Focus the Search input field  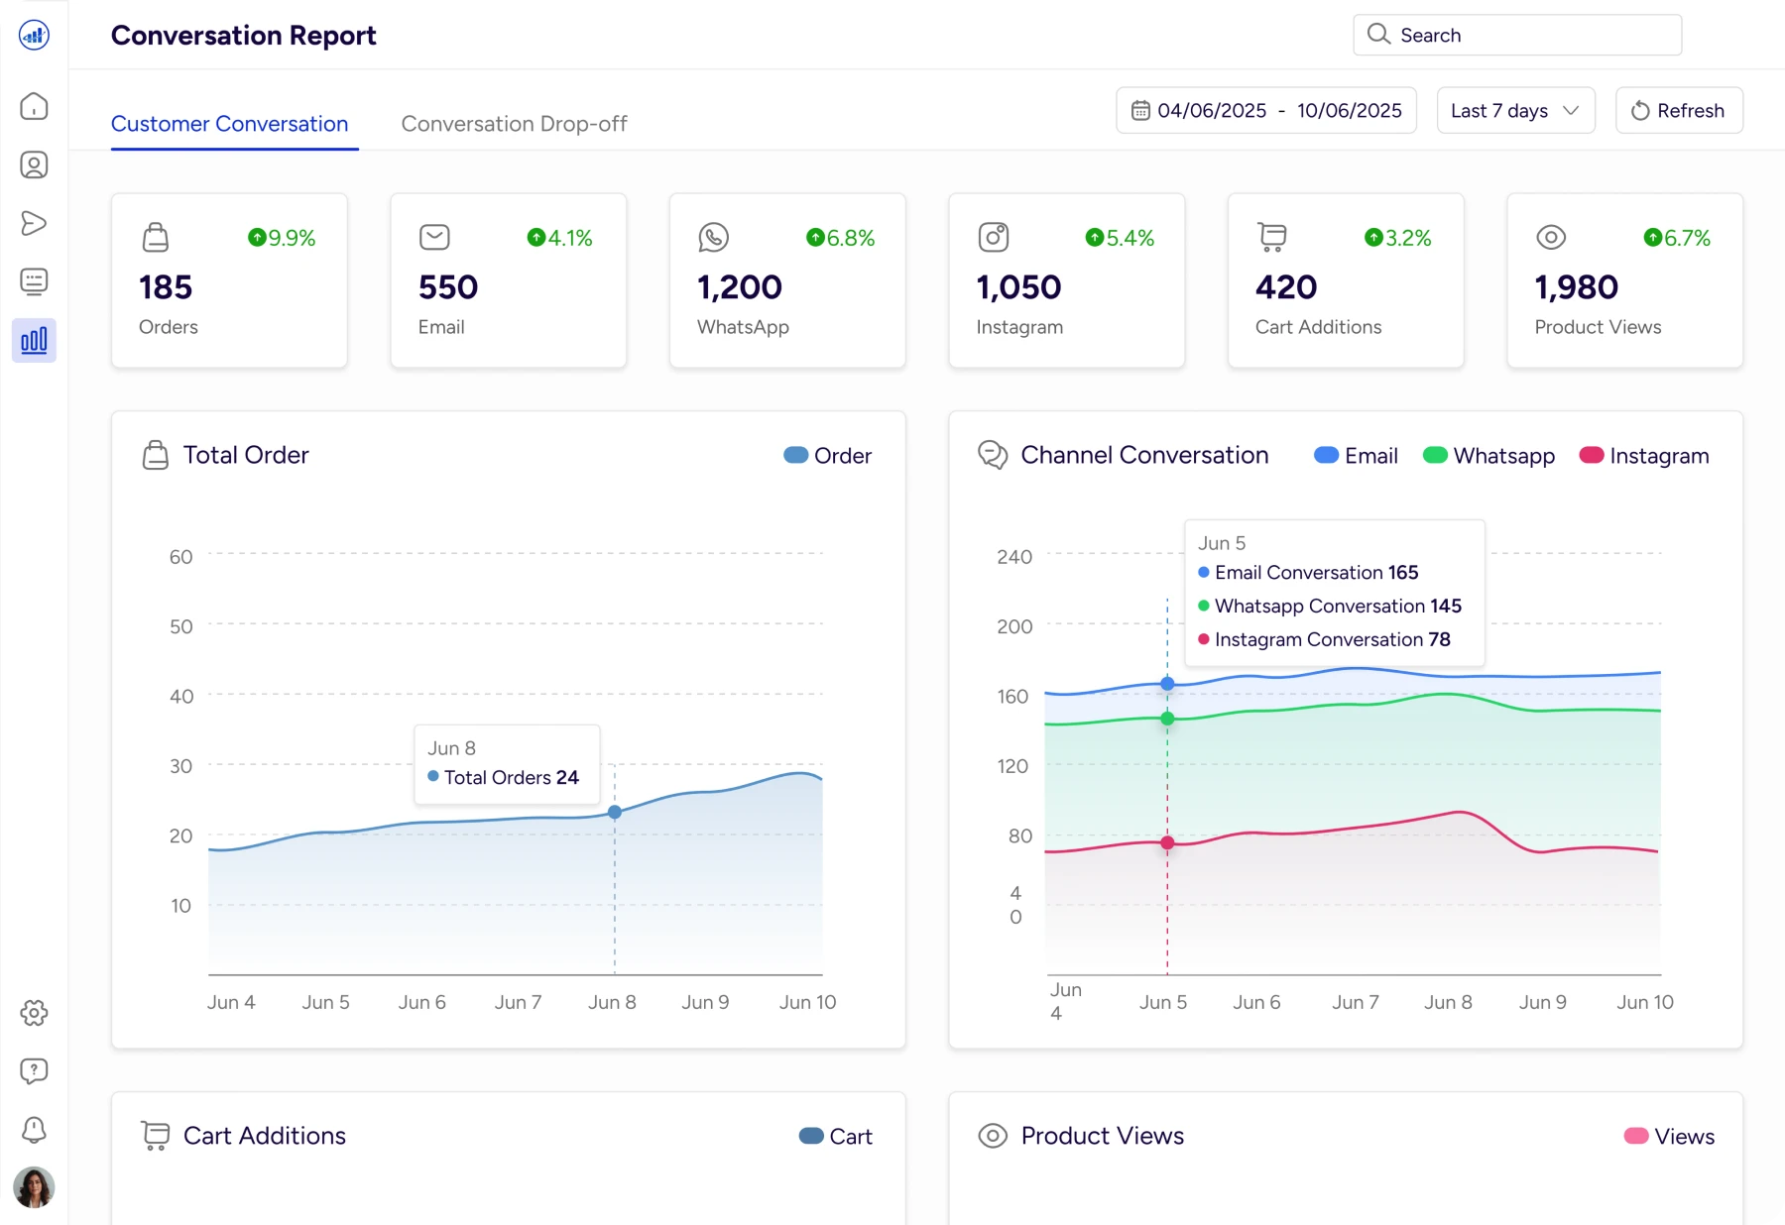1517,36
